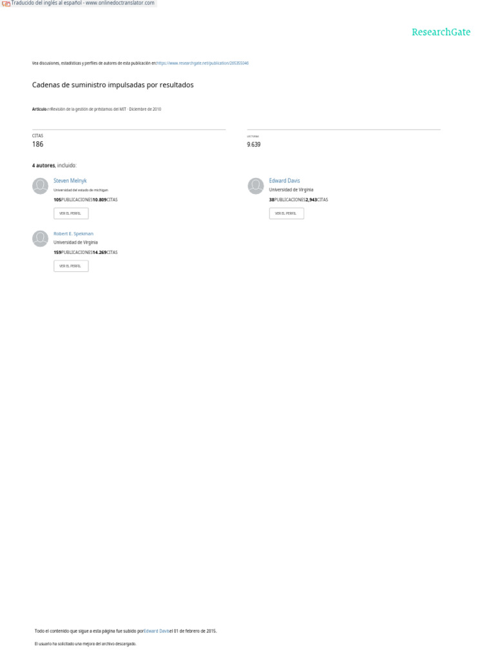Screen dimensions: 495x660
Task: Click the citations count 186
Action: click(x=37, y=144)
